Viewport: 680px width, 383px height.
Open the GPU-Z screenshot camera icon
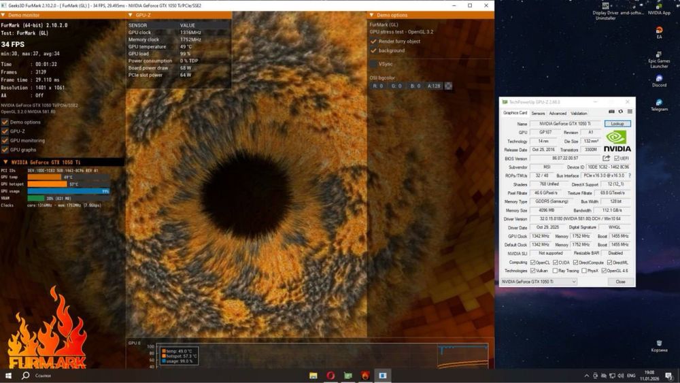611,112
